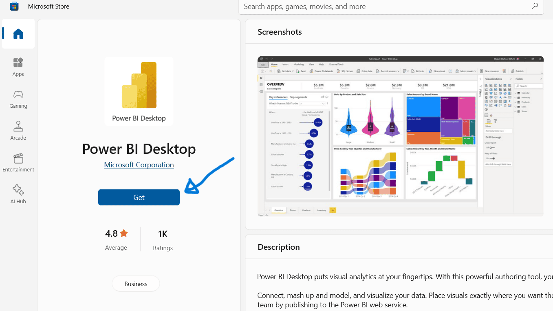Open the Power BI sales report screenshot
Image resolution: width=553 pixels, height=311 pixels.
click(x=400, y=136)
